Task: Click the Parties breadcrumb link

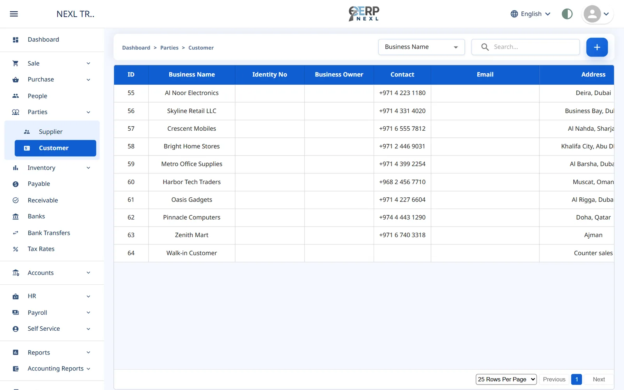Action: tap(169, 48)
